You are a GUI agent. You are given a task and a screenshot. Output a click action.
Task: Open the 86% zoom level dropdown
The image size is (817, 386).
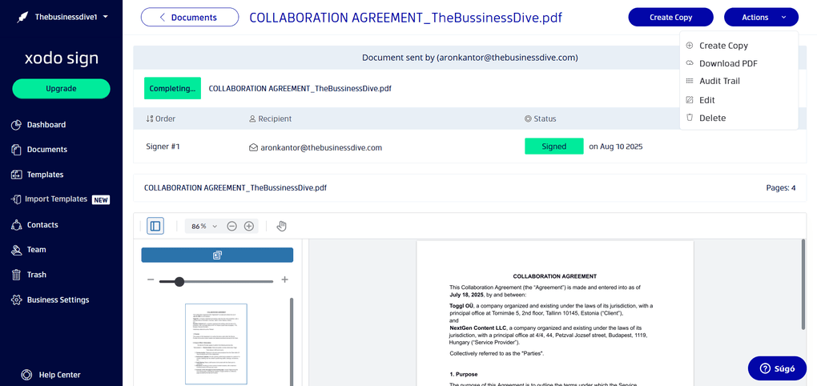[x=204, y=226]
